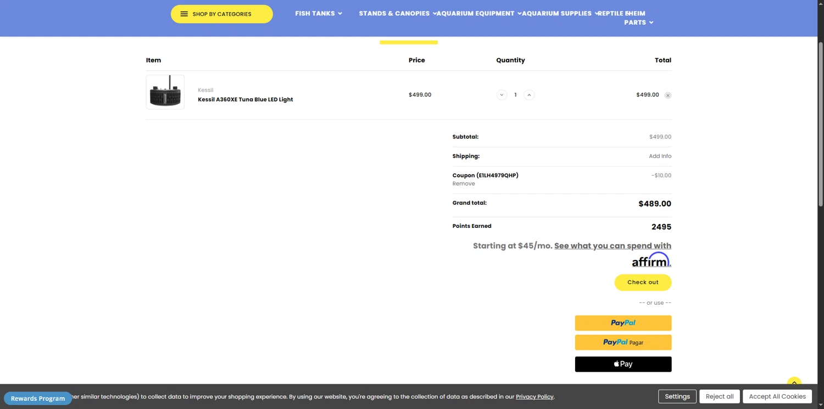
Task: Open the Reptile menu item
Action: click(x=610, y=13)
